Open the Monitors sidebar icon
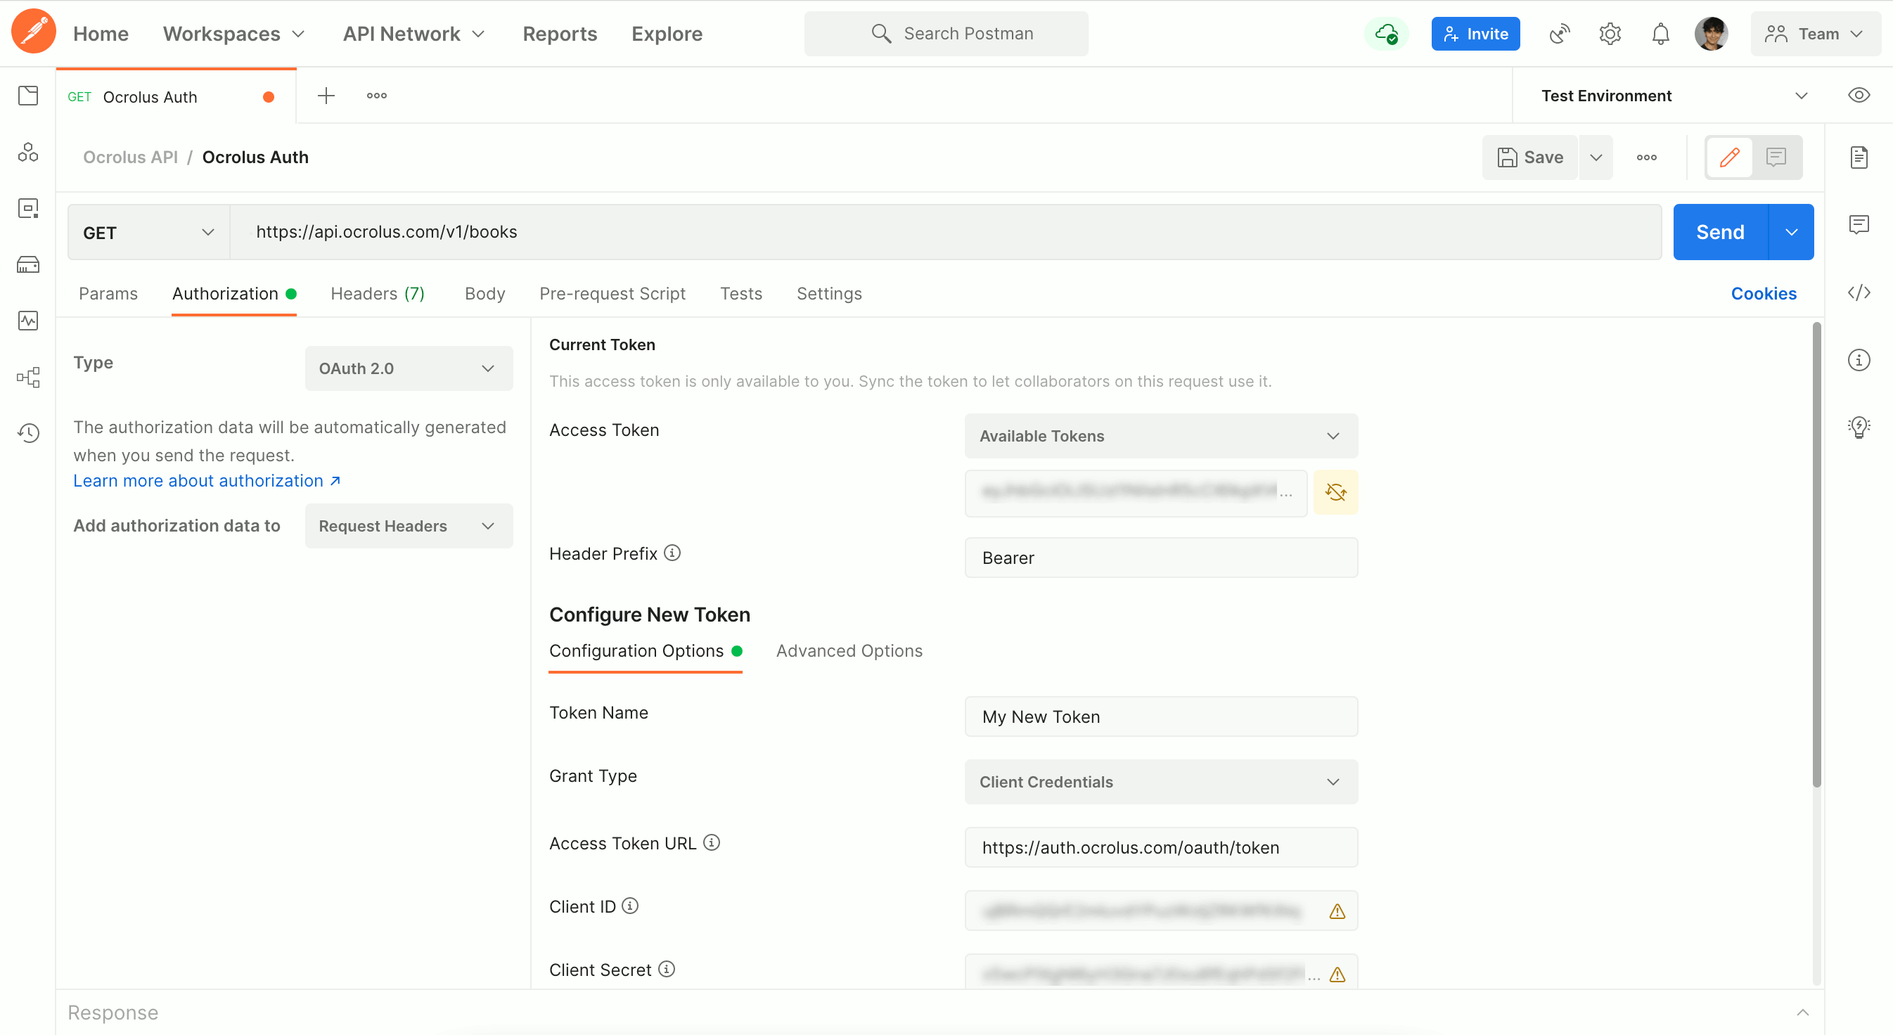This screenshot has width=1893, height=1035. 28,321
